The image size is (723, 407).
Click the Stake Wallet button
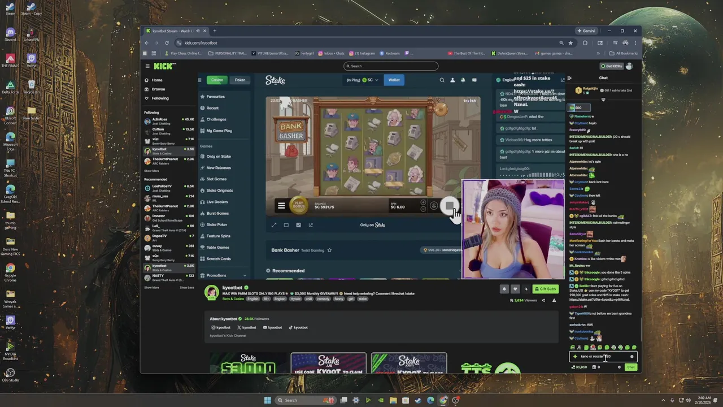click(x=394, y=80)
